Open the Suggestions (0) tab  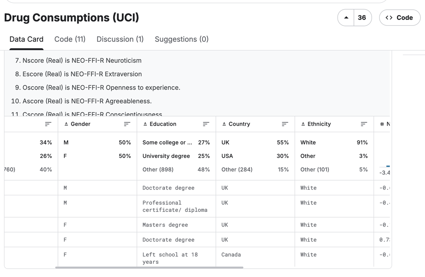point(182,40)
